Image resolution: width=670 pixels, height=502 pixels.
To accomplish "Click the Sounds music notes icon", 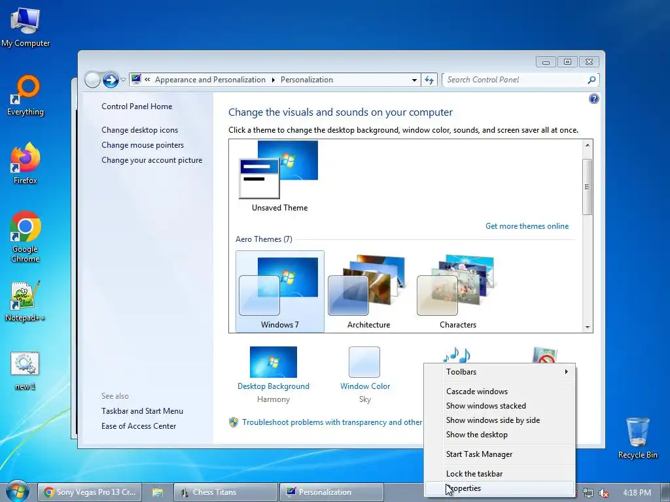I will point(456,355).
